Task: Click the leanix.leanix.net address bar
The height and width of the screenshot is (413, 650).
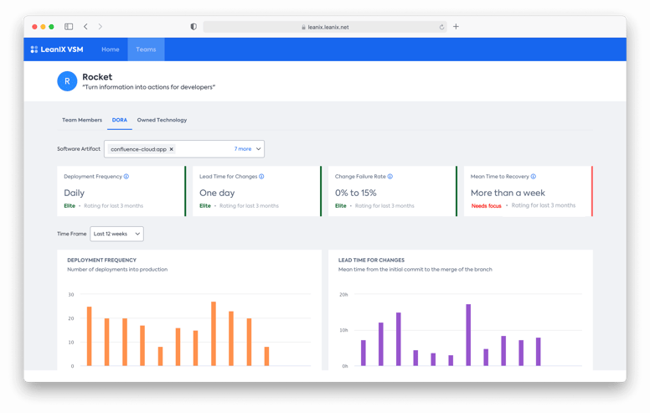Action: [325, 27]
